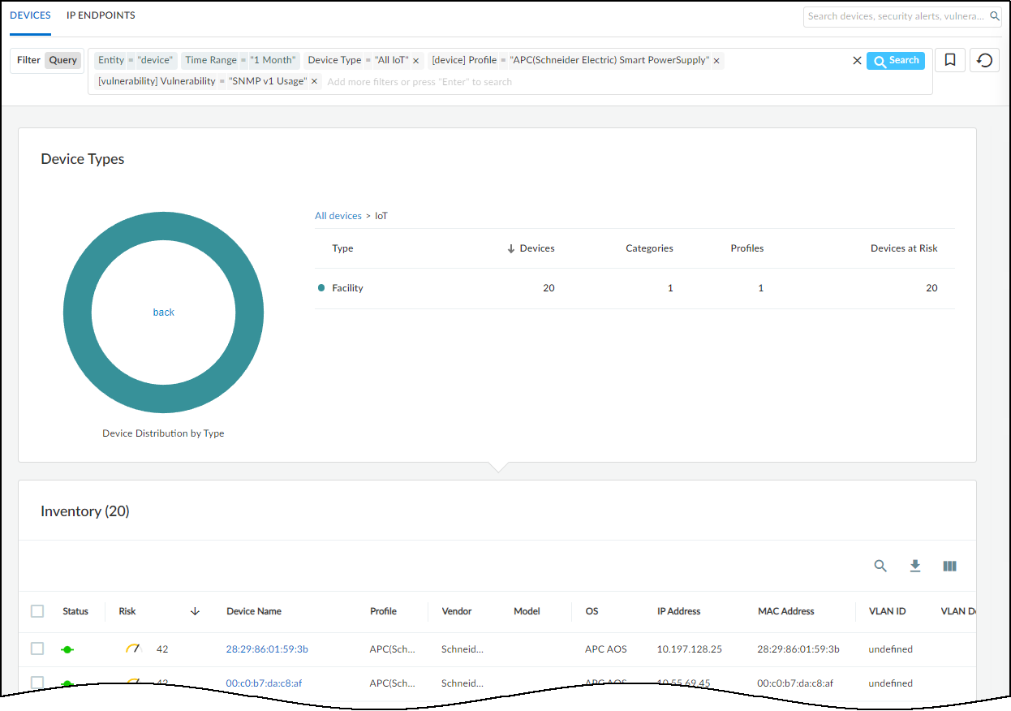Open the column chooser icon
This screenshot has height=711, width=1011.
tap(949, 567)
